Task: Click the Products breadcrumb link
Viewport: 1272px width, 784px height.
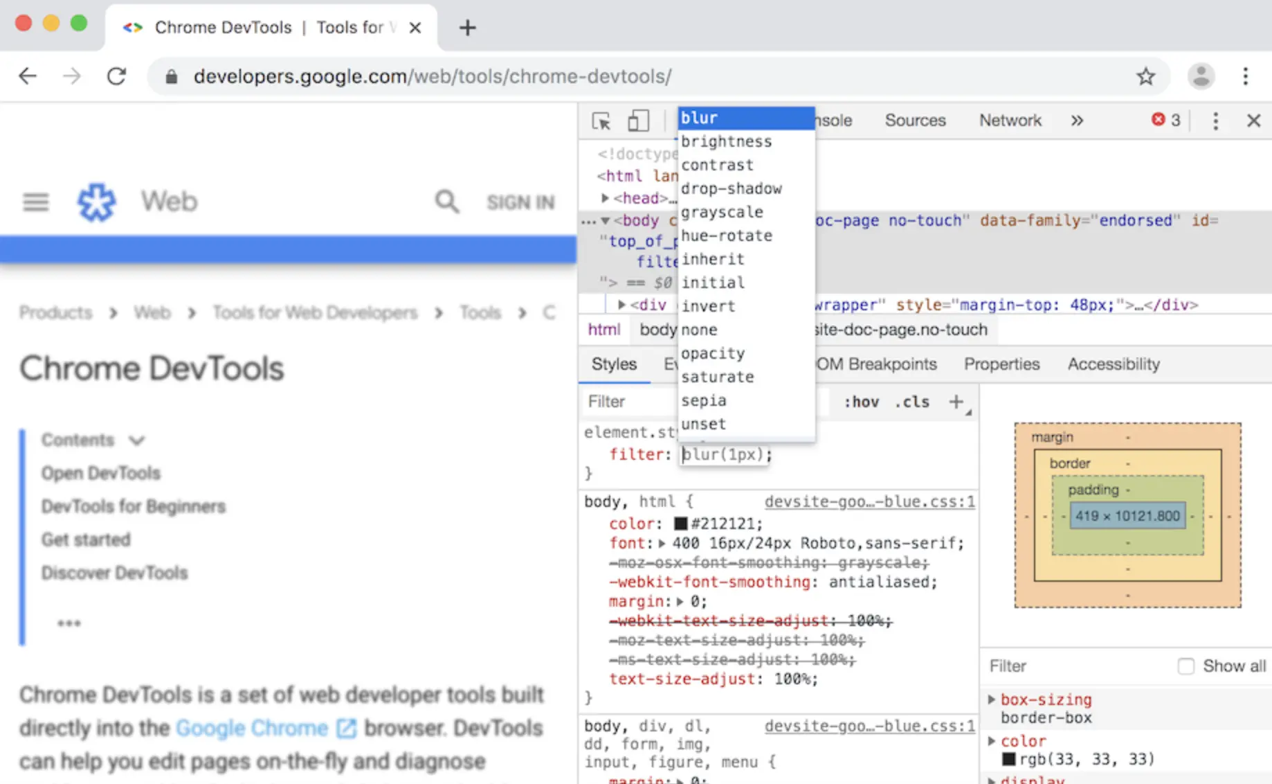Action: (55, 312)
